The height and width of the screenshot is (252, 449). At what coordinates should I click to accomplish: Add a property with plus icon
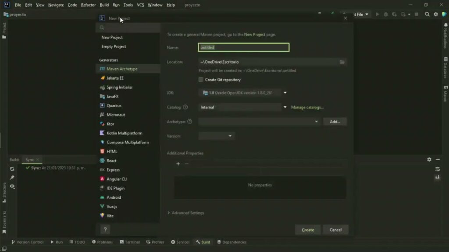[178, 164]
